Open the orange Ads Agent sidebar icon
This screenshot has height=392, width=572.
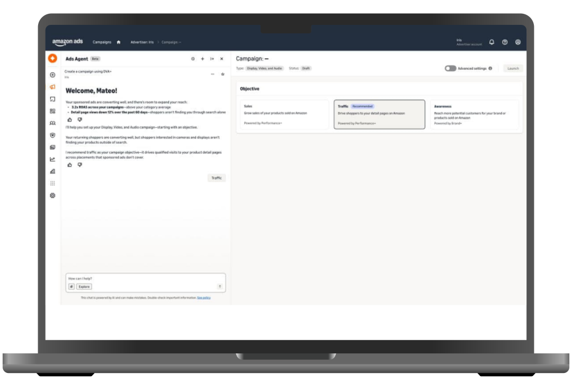coord(52,58)
